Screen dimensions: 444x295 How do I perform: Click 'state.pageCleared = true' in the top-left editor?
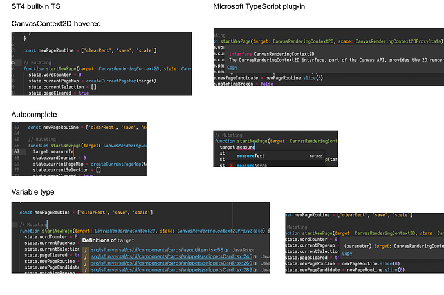[x=59, y=93]
